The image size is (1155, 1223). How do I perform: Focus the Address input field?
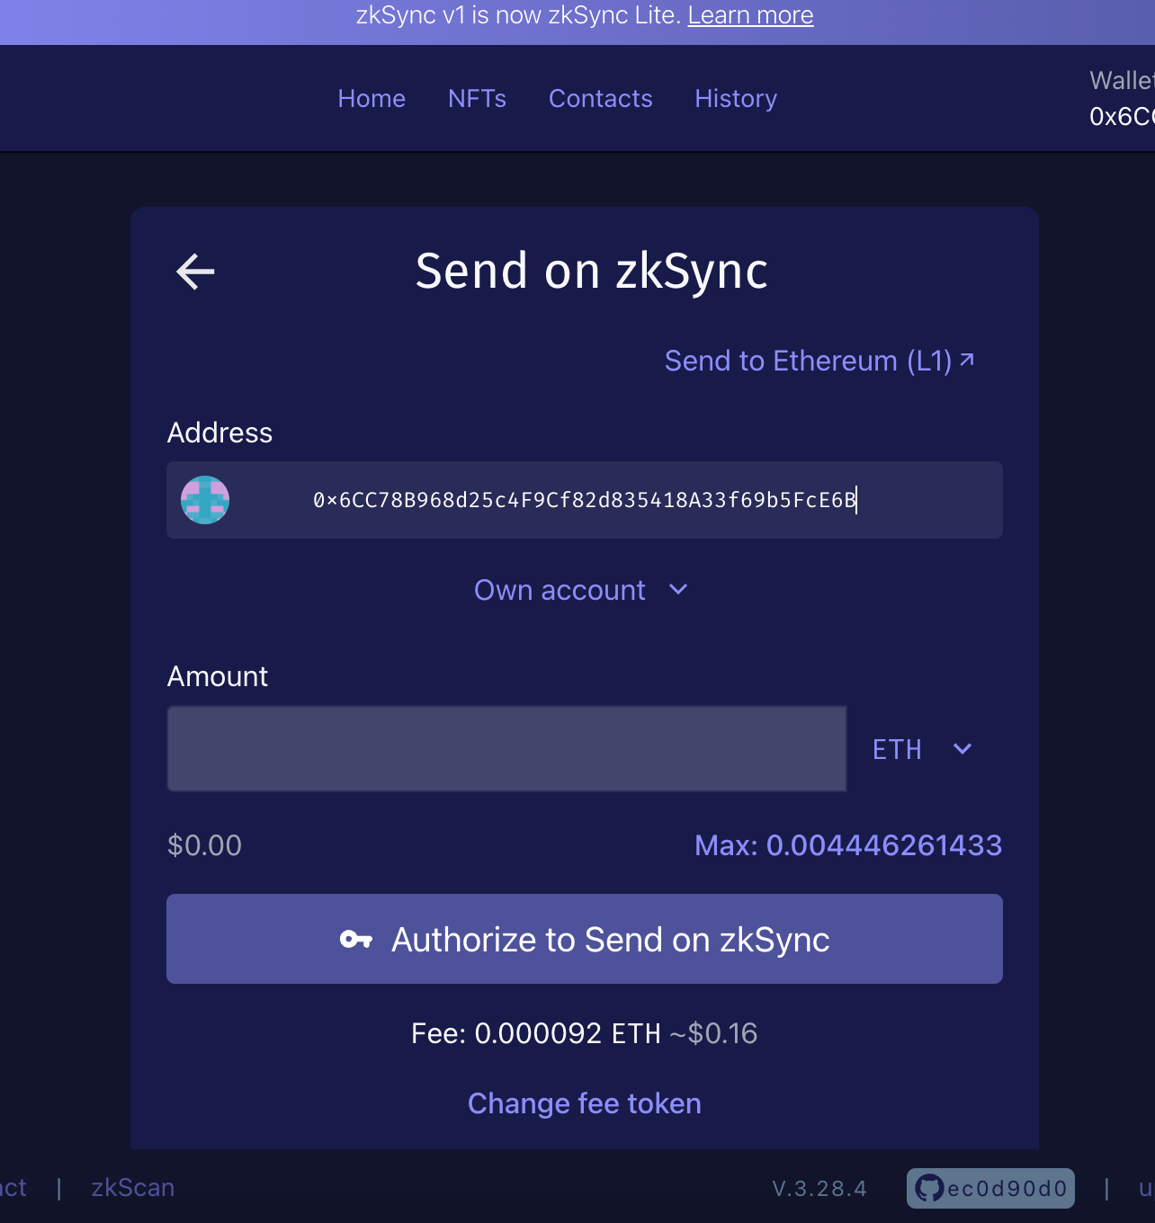pyautogui.click(x=585, y=500)
